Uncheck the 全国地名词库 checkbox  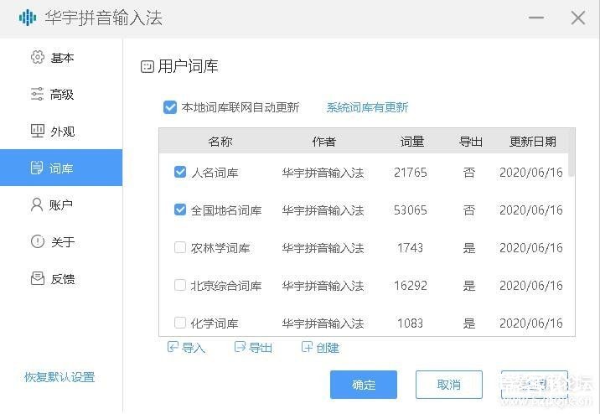click(180, 210)
